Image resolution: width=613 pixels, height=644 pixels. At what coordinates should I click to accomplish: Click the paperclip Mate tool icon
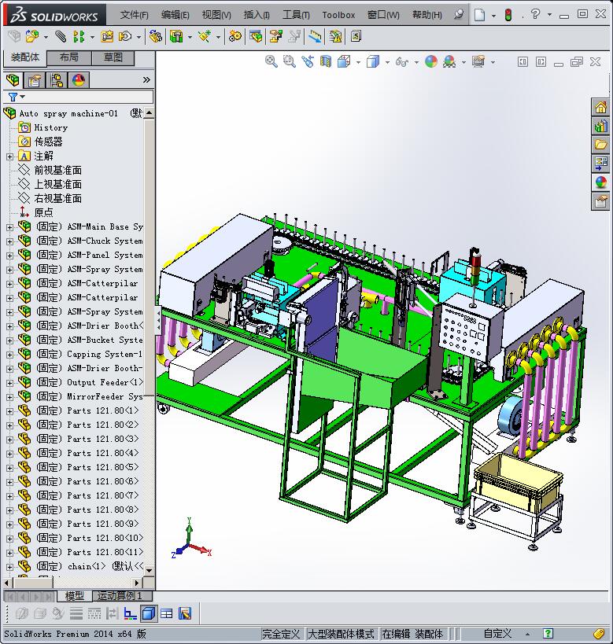(x=61, y=36)
